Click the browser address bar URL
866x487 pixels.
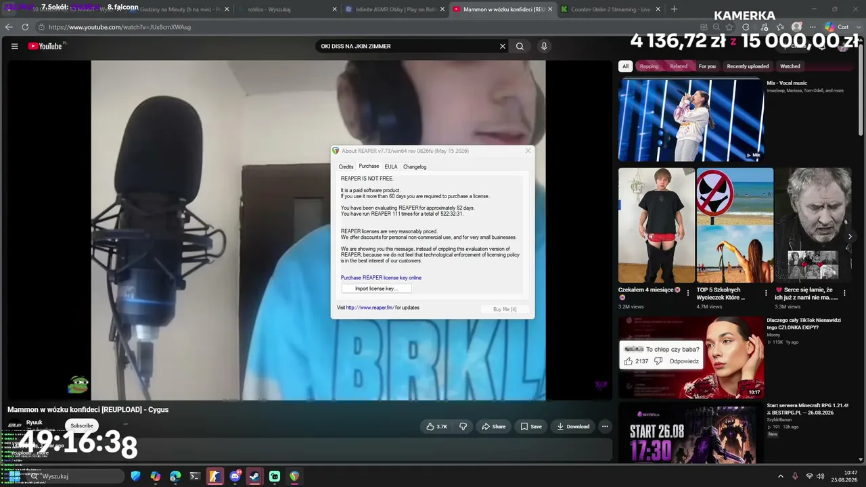[120, 27]
